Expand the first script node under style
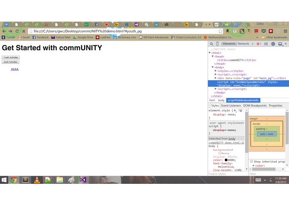This screenshot has height=205, width=289. [215, 74]
